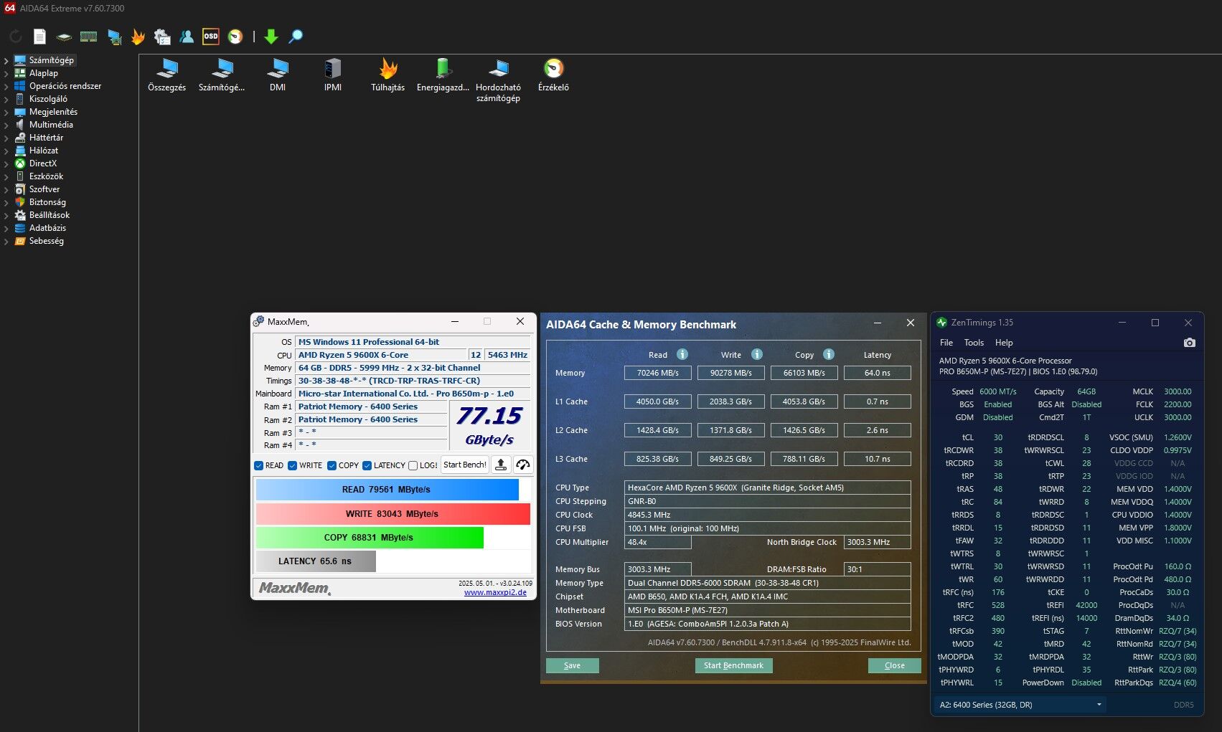Click the refresh arrow in AIDA64 toolbar
The image size is (1222, 732).
pyautogui.click(x=16, y=37)
